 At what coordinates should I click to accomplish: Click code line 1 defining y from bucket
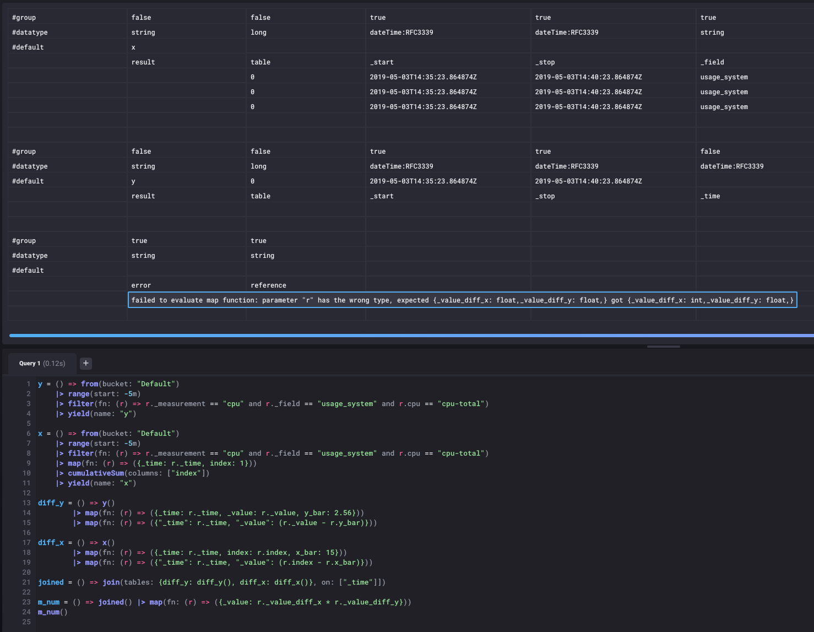(x=108, y=384)
